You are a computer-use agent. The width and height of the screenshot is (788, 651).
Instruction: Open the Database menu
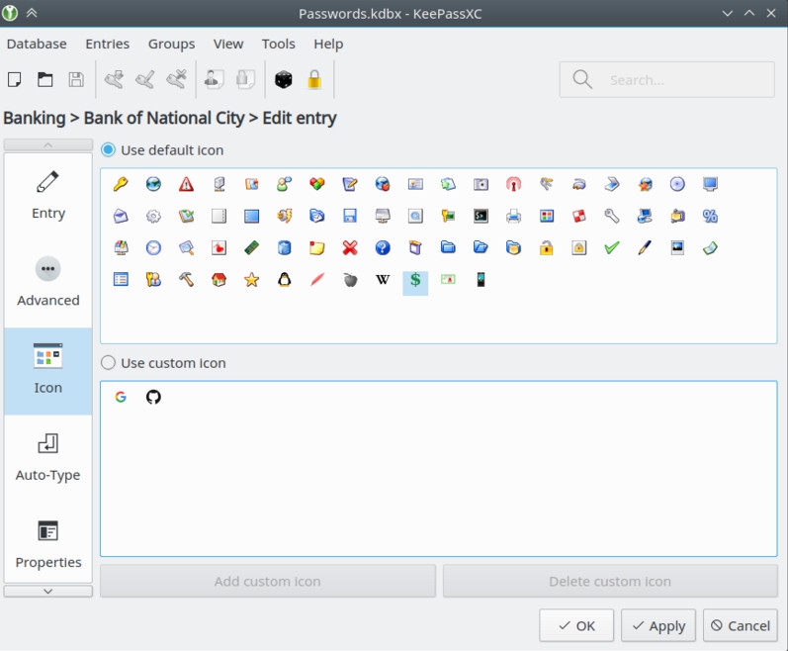(37, 45)
